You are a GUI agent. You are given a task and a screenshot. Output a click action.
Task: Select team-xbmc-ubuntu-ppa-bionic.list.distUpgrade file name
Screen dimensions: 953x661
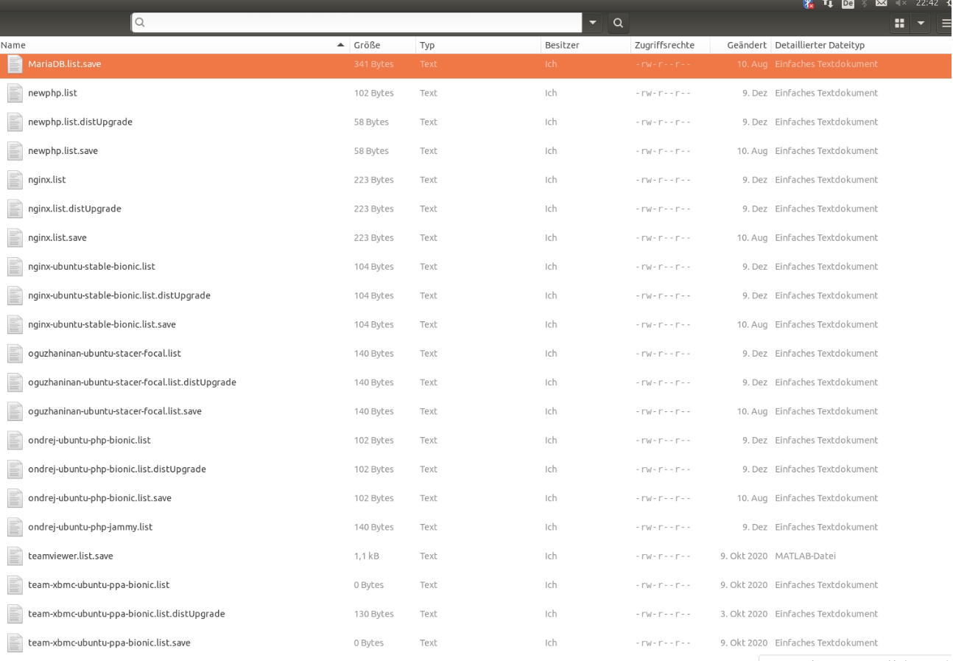click(127, 614)
